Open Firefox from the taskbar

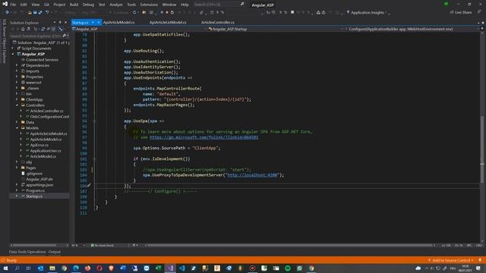click(88, 268)
